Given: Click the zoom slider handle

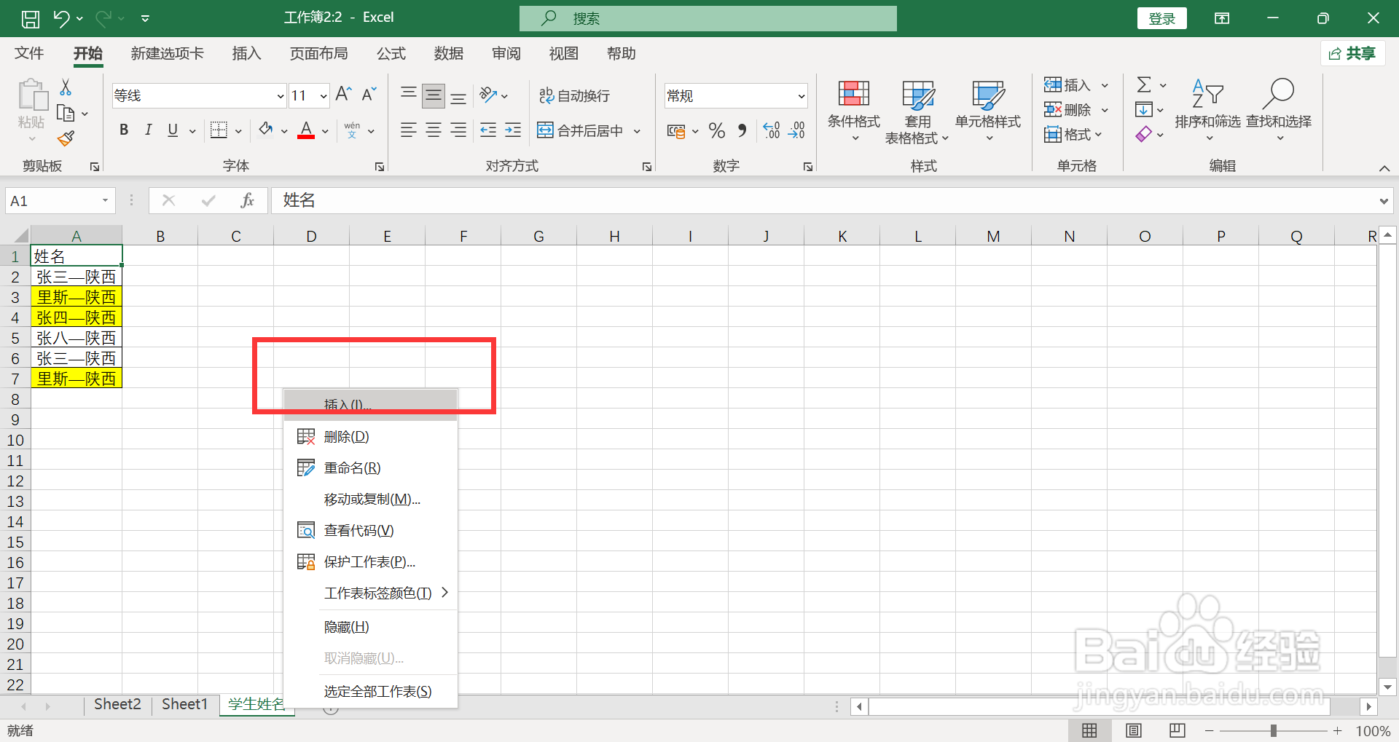Looking at the screenshot, I should 1274,730.
